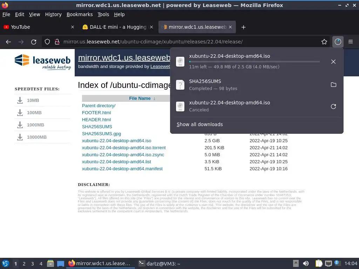Open the Edit menu

(x=20, y=14)
